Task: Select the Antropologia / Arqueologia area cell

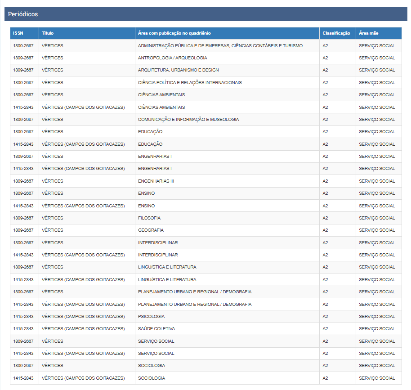Action: click(172, 58)
